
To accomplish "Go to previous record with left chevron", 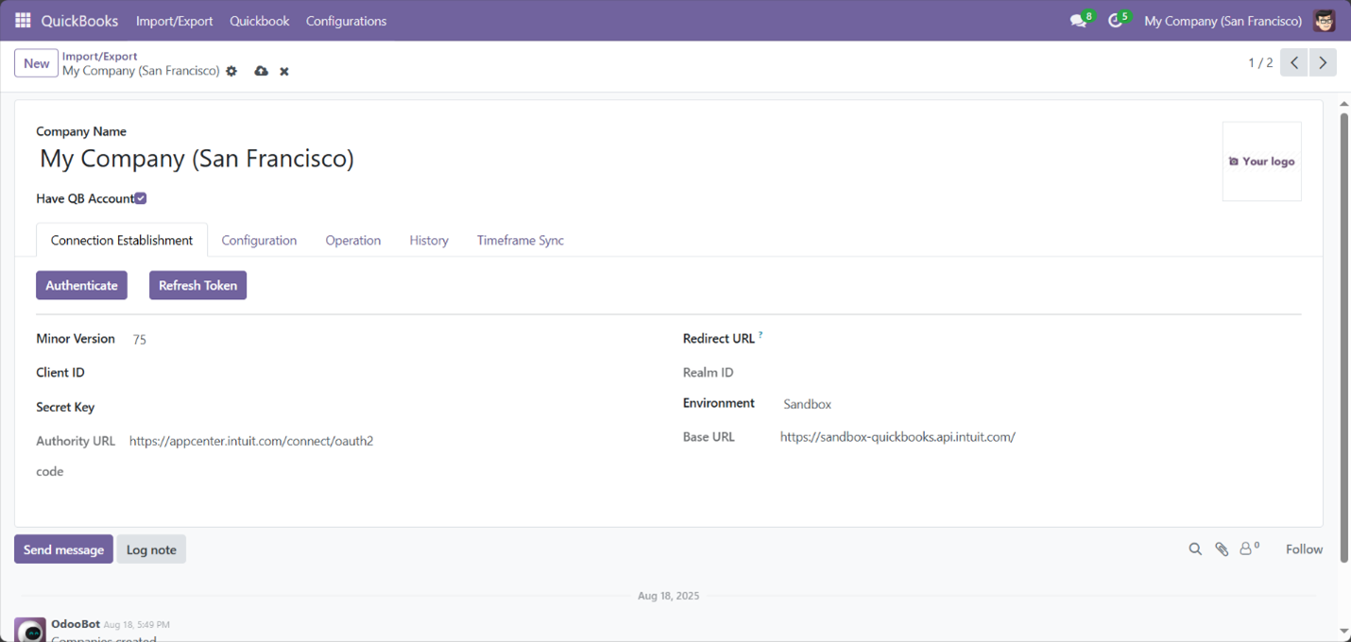I will click(1293, 62).
